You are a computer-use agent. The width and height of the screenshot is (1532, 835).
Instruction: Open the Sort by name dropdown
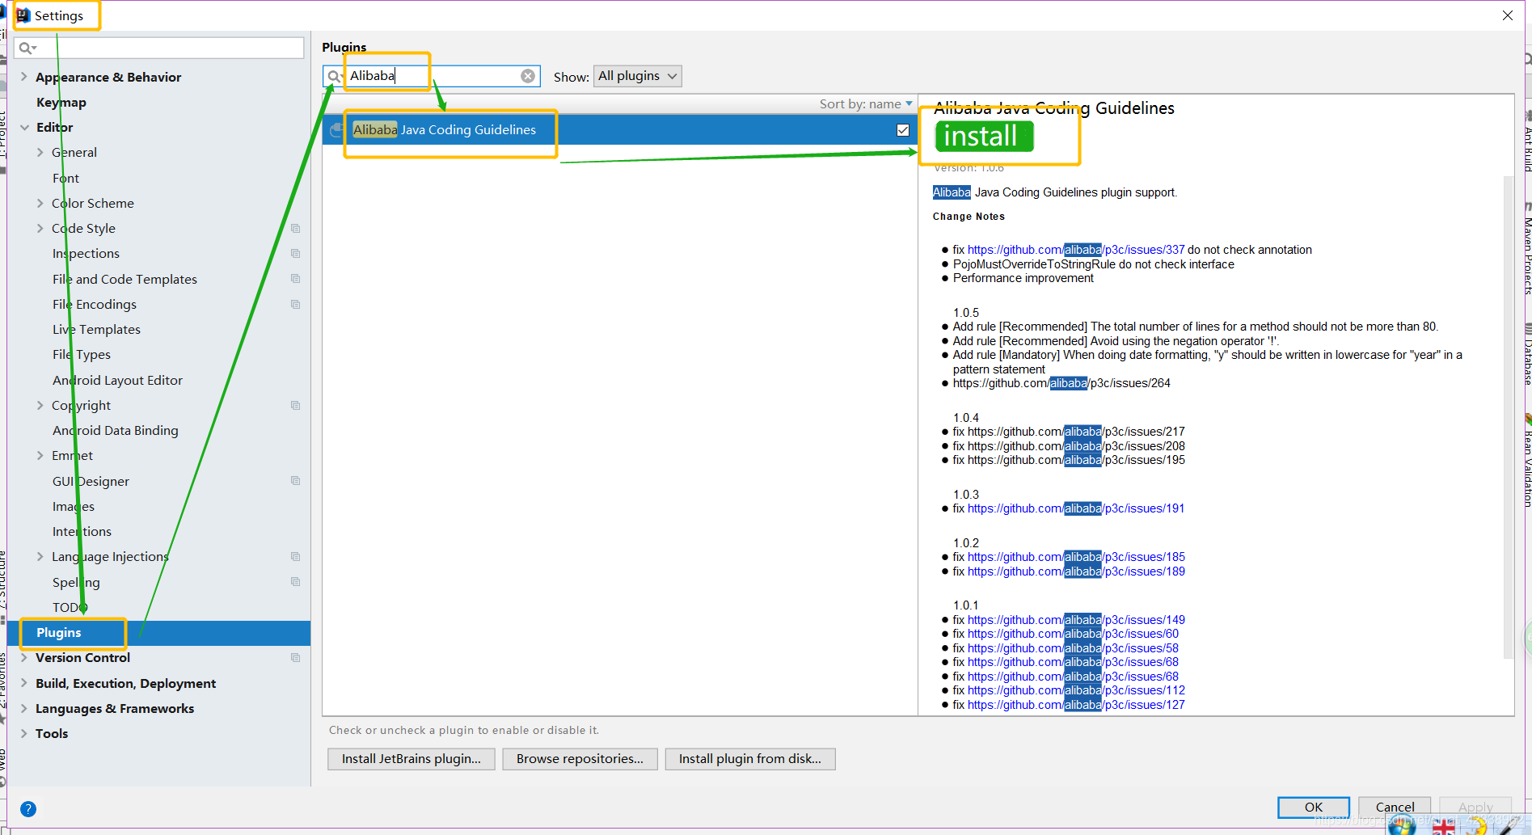866,104
